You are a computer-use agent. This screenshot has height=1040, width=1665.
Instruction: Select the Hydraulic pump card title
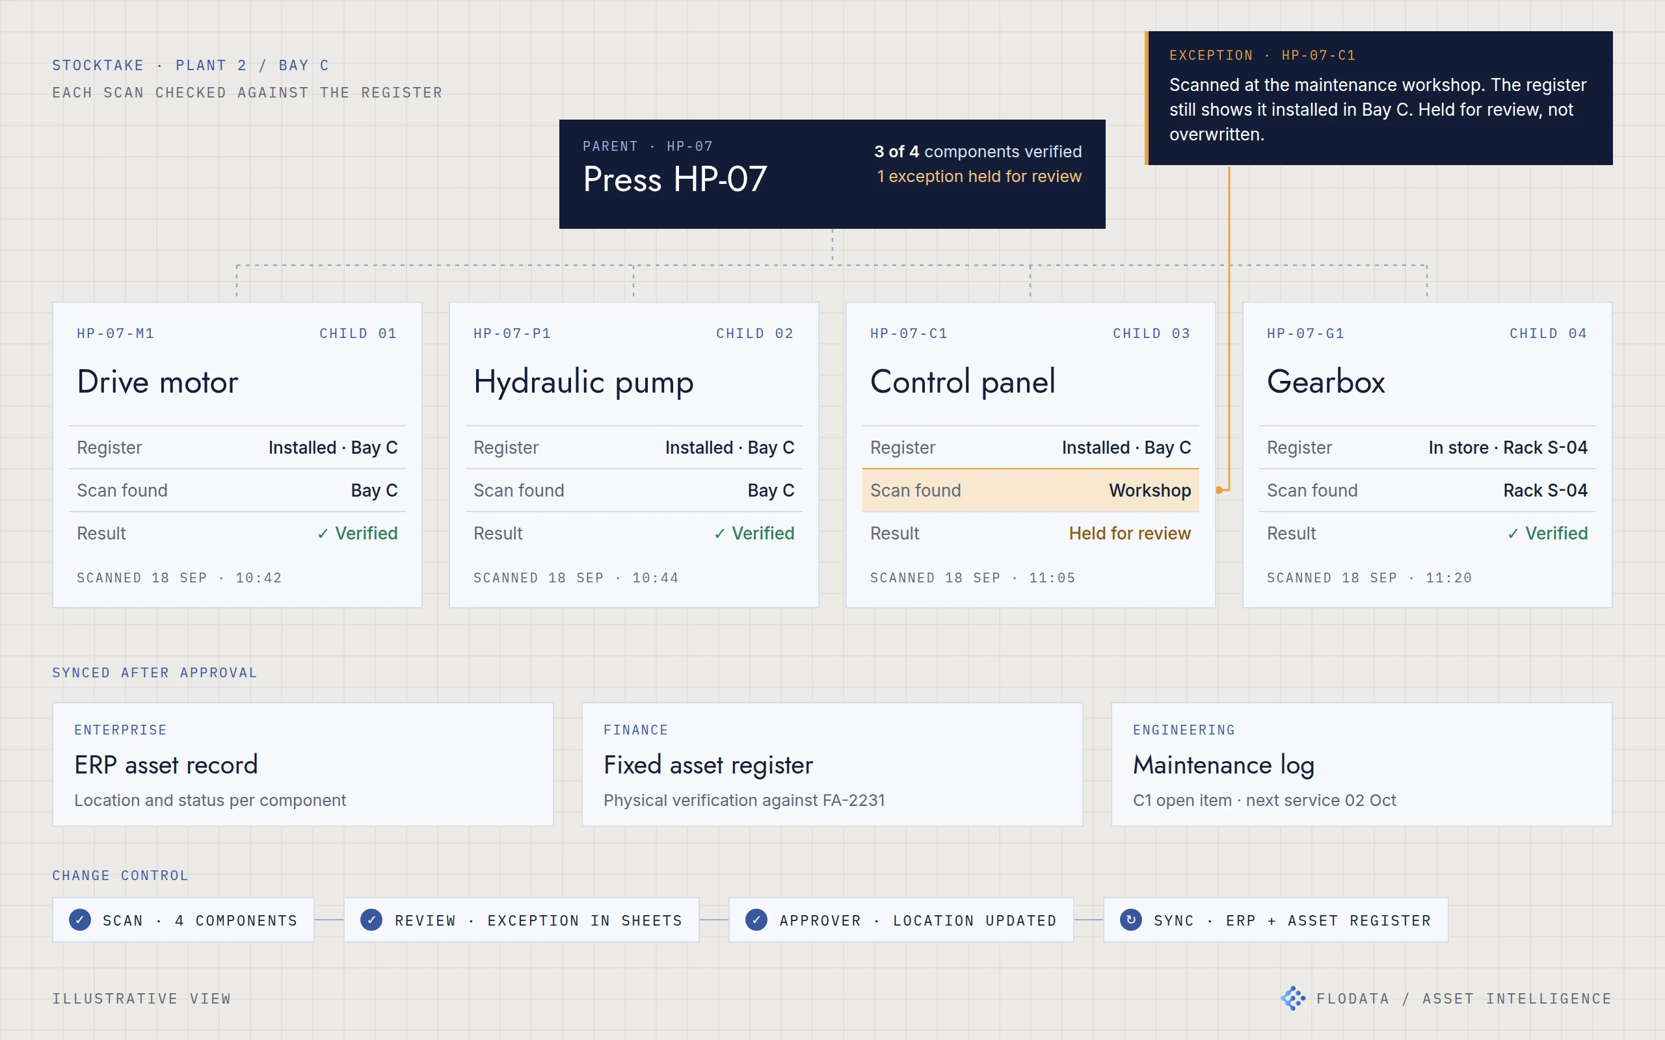pyautogui.click(x=583, y=383)
